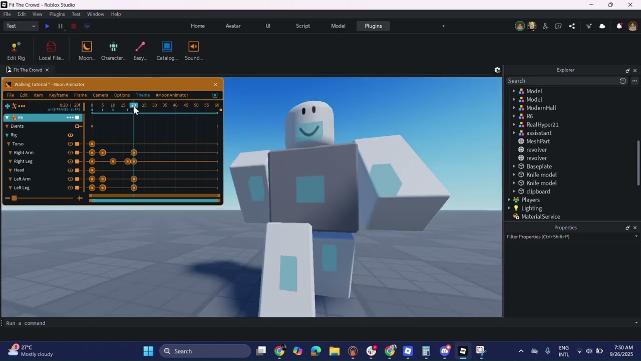Toggle visibility eye for Rig
641x361 pixels.
(x=70, y=135)
